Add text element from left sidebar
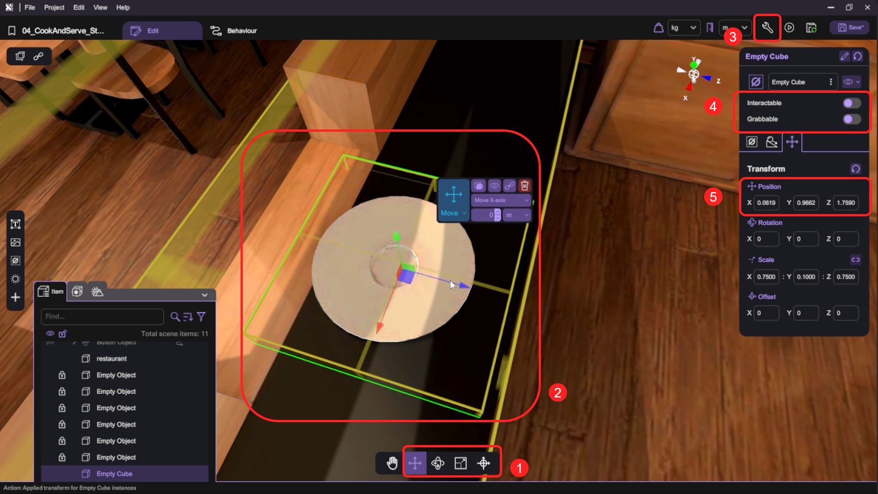Image resolution: width=878 pixels, height=494 pixels. pyautogui.click(x=16, y=224)
